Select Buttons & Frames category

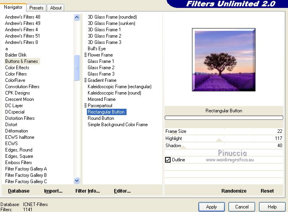pos(21,61)
